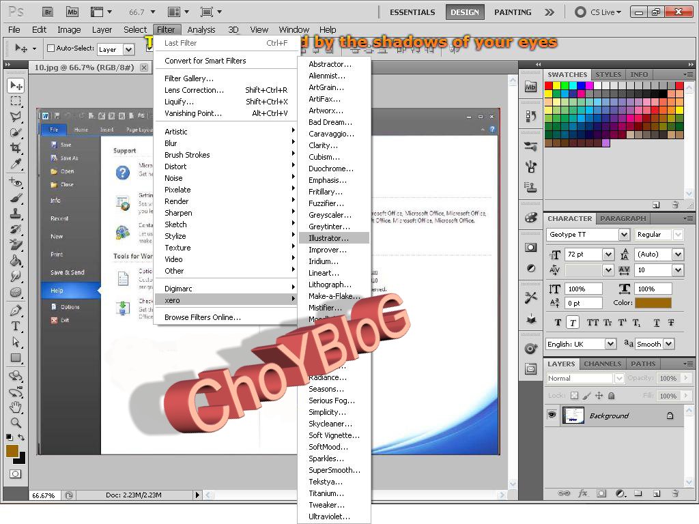The image size is (699, 524).
Task: Lock transparent pixels in Layers panel
Action: pyautogui.click(x=574, y=395)
